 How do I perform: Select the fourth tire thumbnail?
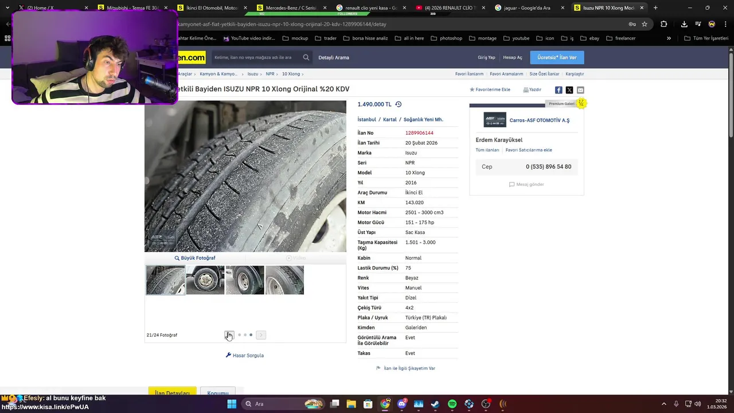pos(284,280)
